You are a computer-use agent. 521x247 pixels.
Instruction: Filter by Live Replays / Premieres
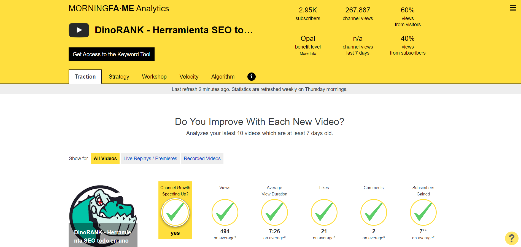pos(150,159)
